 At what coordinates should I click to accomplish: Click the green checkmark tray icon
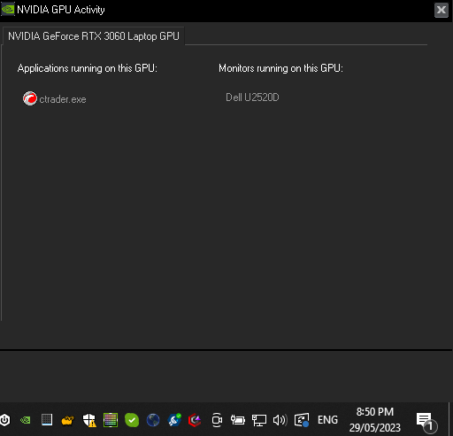tap(132, 420)
